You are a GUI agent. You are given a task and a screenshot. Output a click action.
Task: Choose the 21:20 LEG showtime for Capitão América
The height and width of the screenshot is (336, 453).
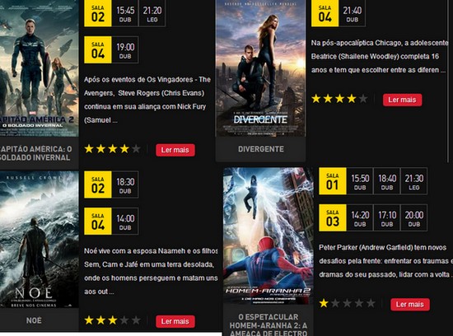(x=152, y=13)
